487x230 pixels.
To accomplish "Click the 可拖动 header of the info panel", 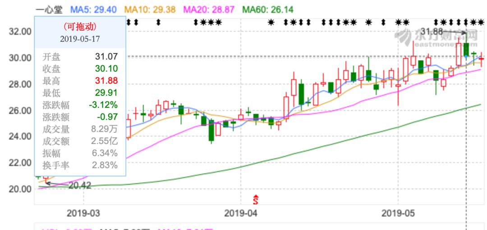I will pyautogui.click(x=80, y=27).
